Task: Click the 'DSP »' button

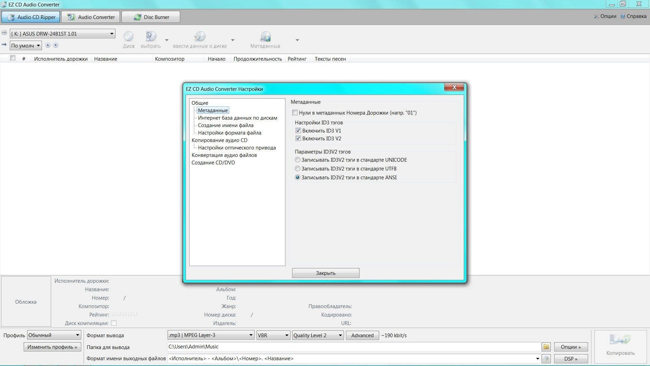Action: pos(571,359)
